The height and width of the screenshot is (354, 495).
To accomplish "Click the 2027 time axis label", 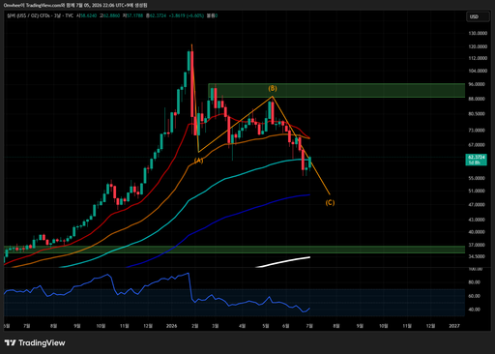I will pos(454,326).
